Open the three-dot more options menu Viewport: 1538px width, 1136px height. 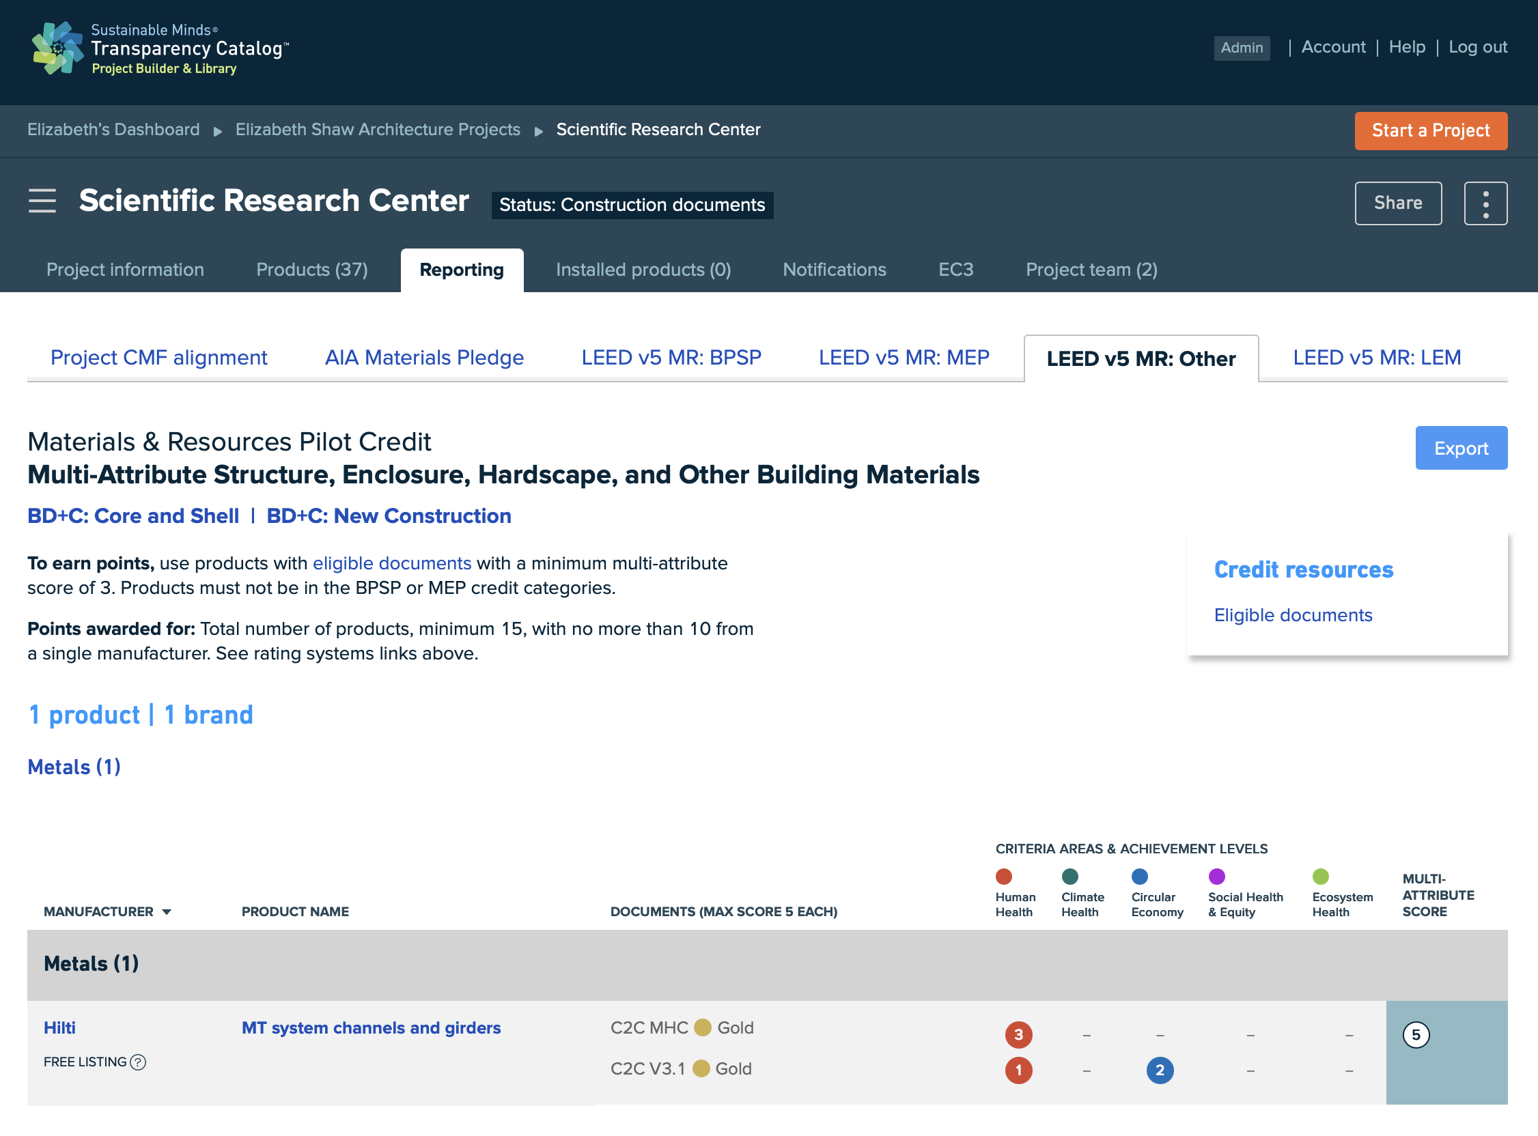coord(1485,203)
